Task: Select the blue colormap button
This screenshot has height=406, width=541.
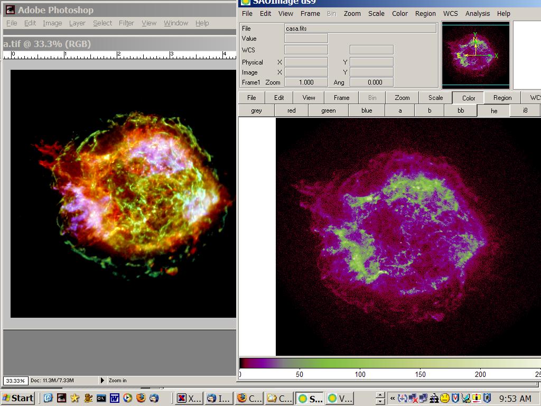Action: (x=367, y=110)
